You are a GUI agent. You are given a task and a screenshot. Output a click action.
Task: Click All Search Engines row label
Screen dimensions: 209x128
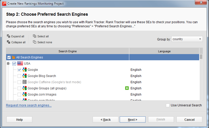pos(29,57)
